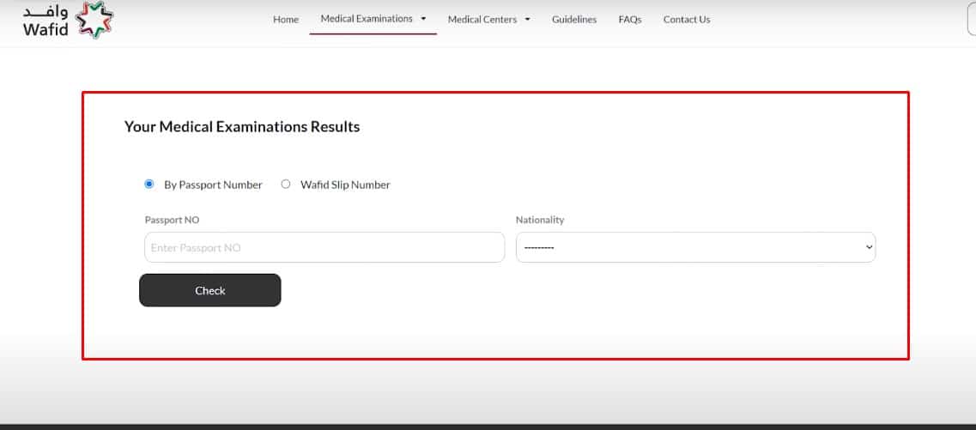This screenshot has height=430, width=976.
Task: Go to the Guidelines page
Action: [574, 19]
